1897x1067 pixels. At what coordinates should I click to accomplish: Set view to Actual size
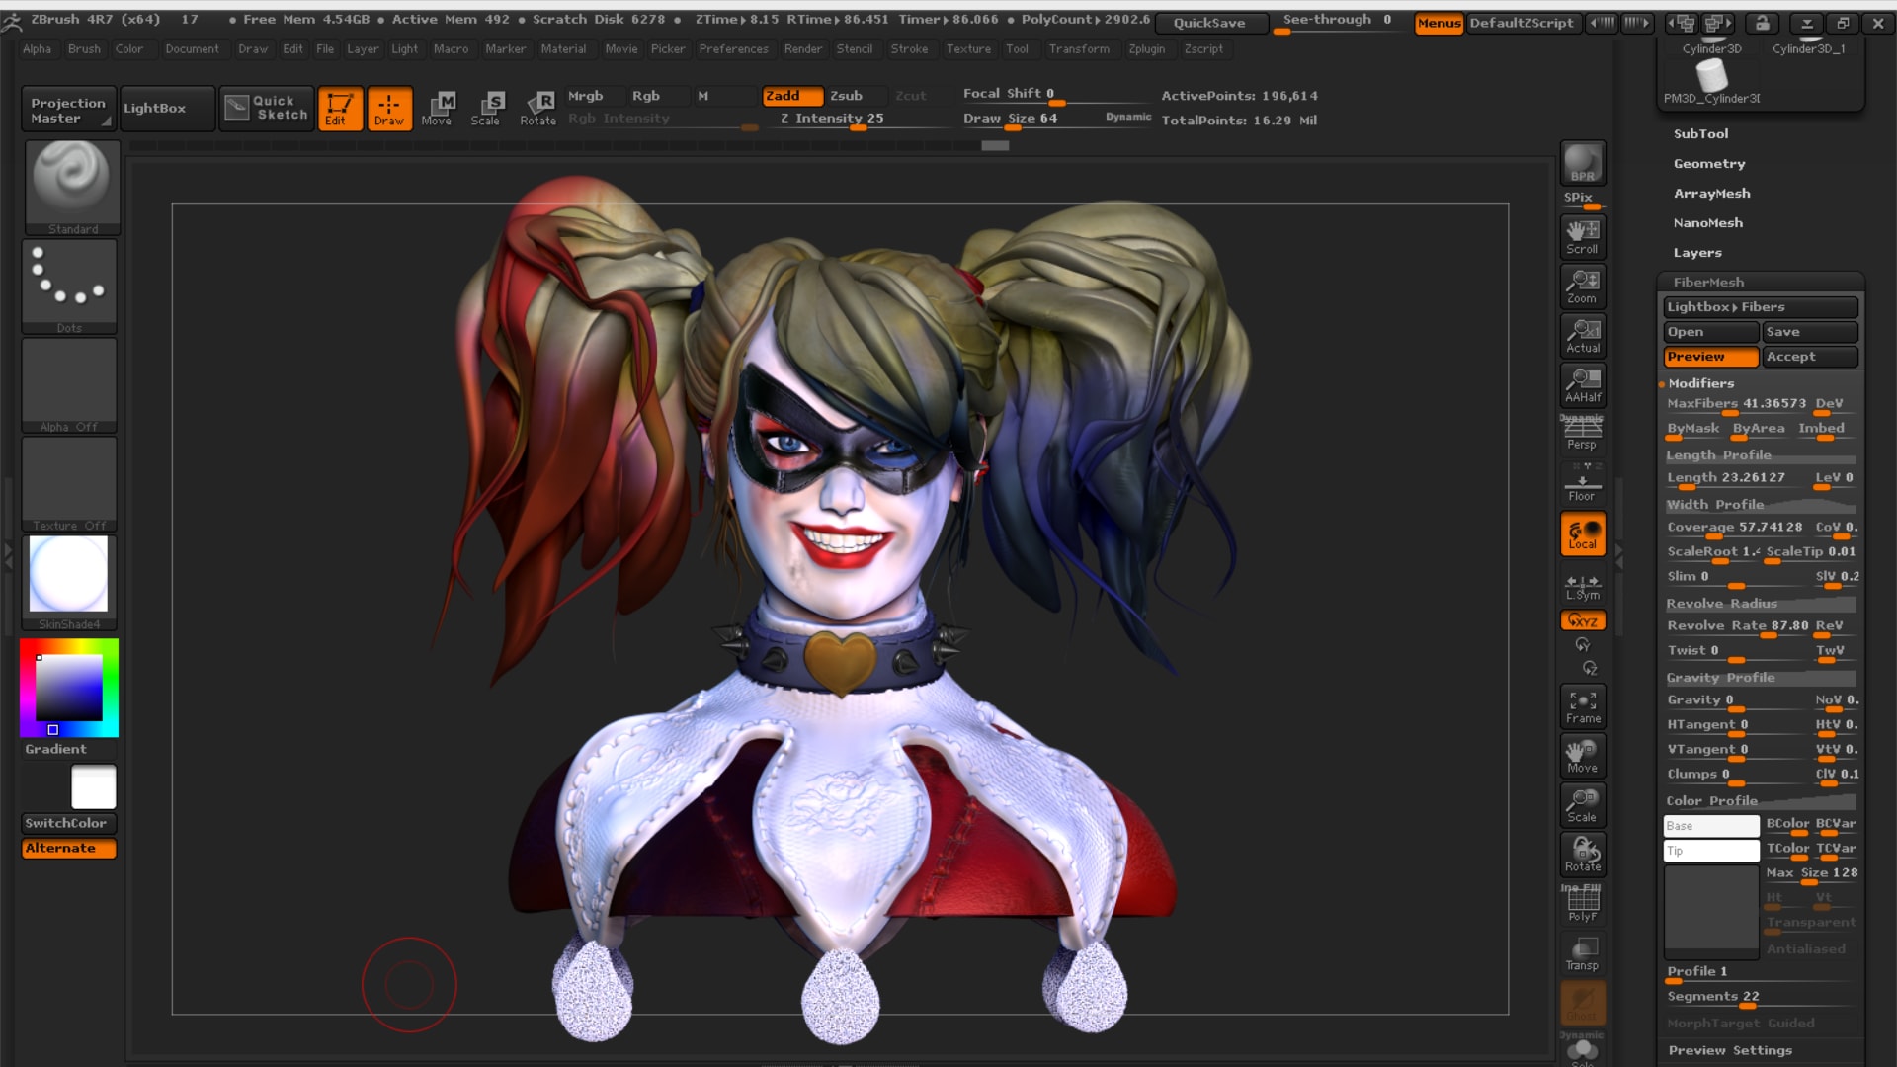[x=1583, y=336]
